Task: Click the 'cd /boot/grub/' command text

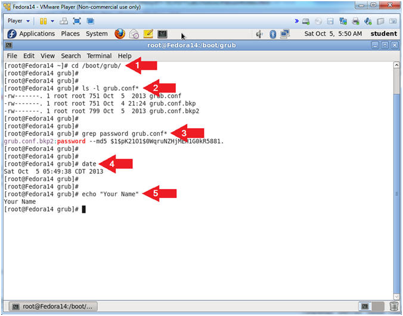Action: [x=96, y=66]
